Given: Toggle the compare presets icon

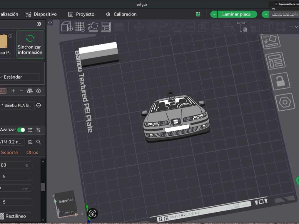Looking at the screenshot, I should [x=39, y=130].
